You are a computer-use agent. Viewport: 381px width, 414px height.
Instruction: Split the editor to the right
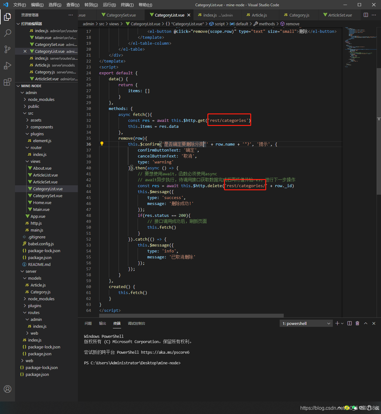(366, 15)
